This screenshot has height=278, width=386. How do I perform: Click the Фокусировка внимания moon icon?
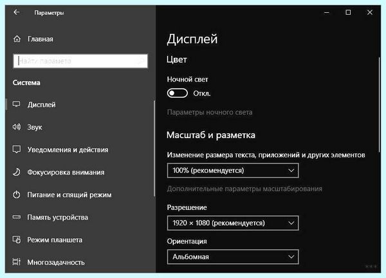(17, 172)
